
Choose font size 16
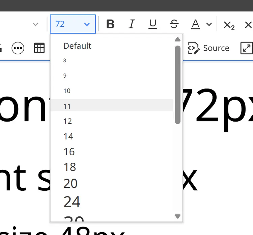[112, 152]
